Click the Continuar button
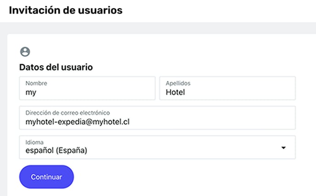 [46, 177]
